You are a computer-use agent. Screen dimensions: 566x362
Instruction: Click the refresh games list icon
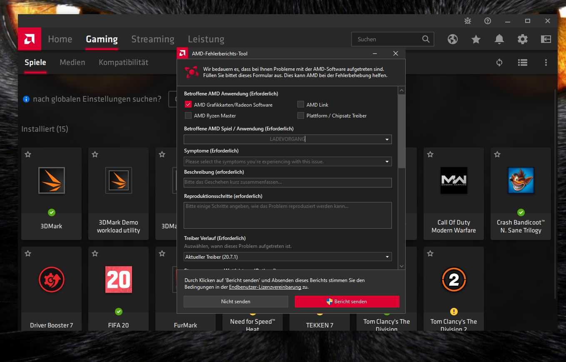coord(499,62)
